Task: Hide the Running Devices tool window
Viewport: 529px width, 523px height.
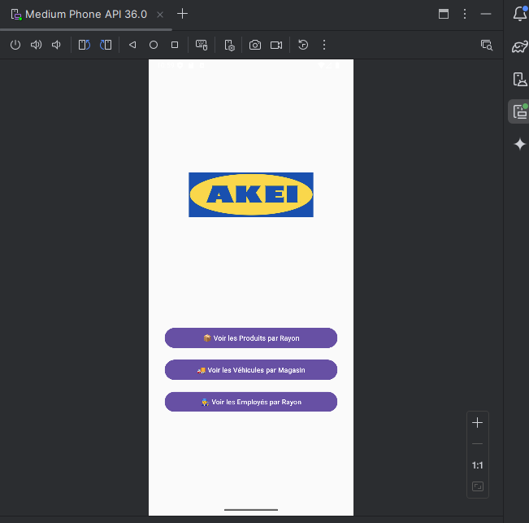Action: (486, 14)
